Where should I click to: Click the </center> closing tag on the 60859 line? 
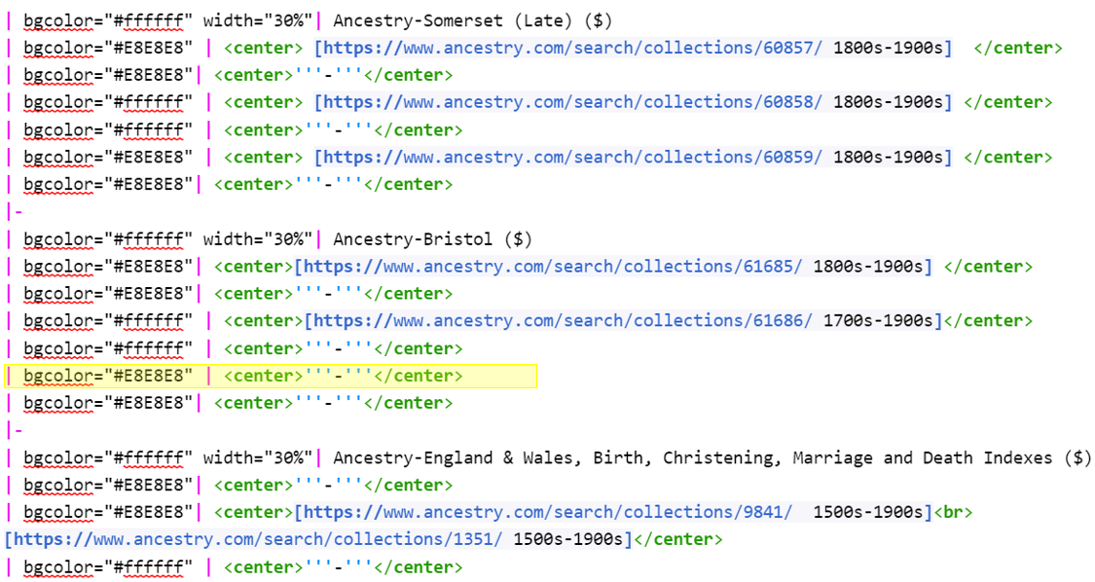pos(1007,158)
